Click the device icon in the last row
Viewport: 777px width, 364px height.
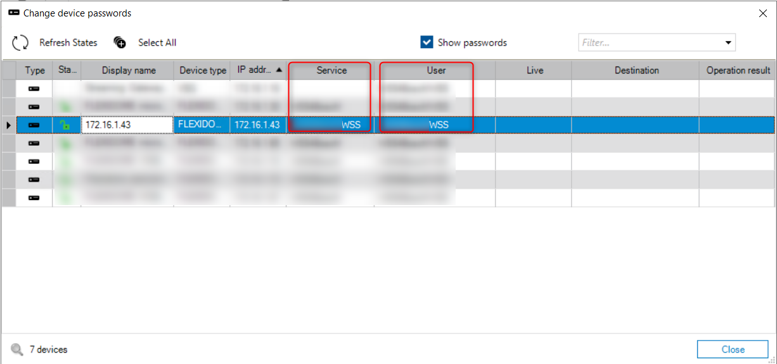(34, 198)
